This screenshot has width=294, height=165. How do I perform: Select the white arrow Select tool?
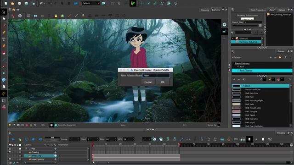4,19
